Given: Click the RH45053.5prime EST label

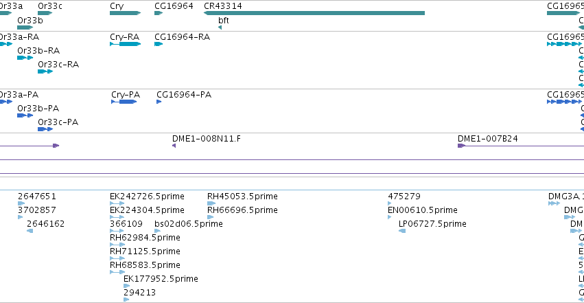Looking at the screenshot, I should (242, 197).
